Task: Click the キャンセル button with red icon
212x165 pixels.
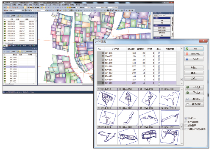Action: [194, 54]
